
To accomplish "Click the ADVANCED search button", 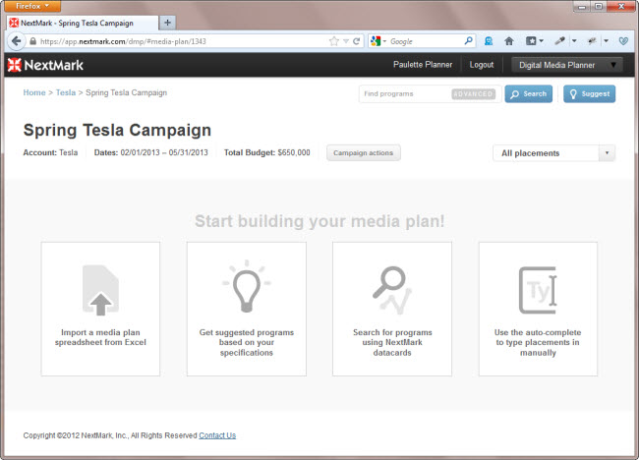I will 473,93.
